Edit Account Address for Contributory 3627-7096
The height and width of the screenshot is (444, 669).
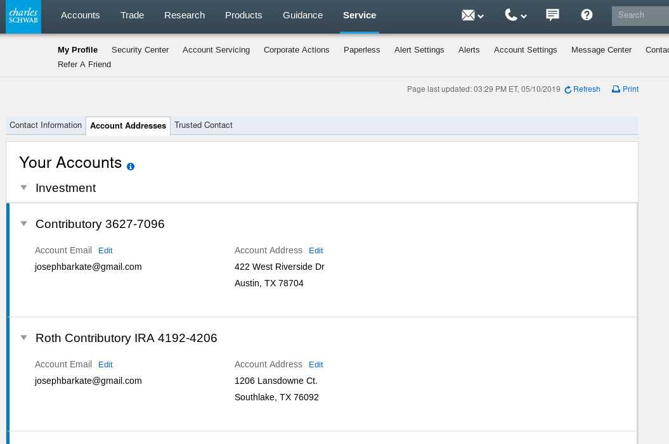316,251
